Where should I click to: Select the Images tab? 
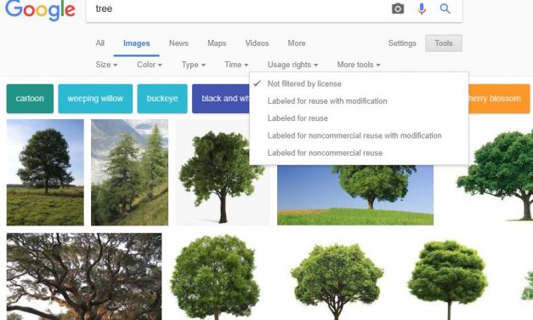tap(136, 43)
